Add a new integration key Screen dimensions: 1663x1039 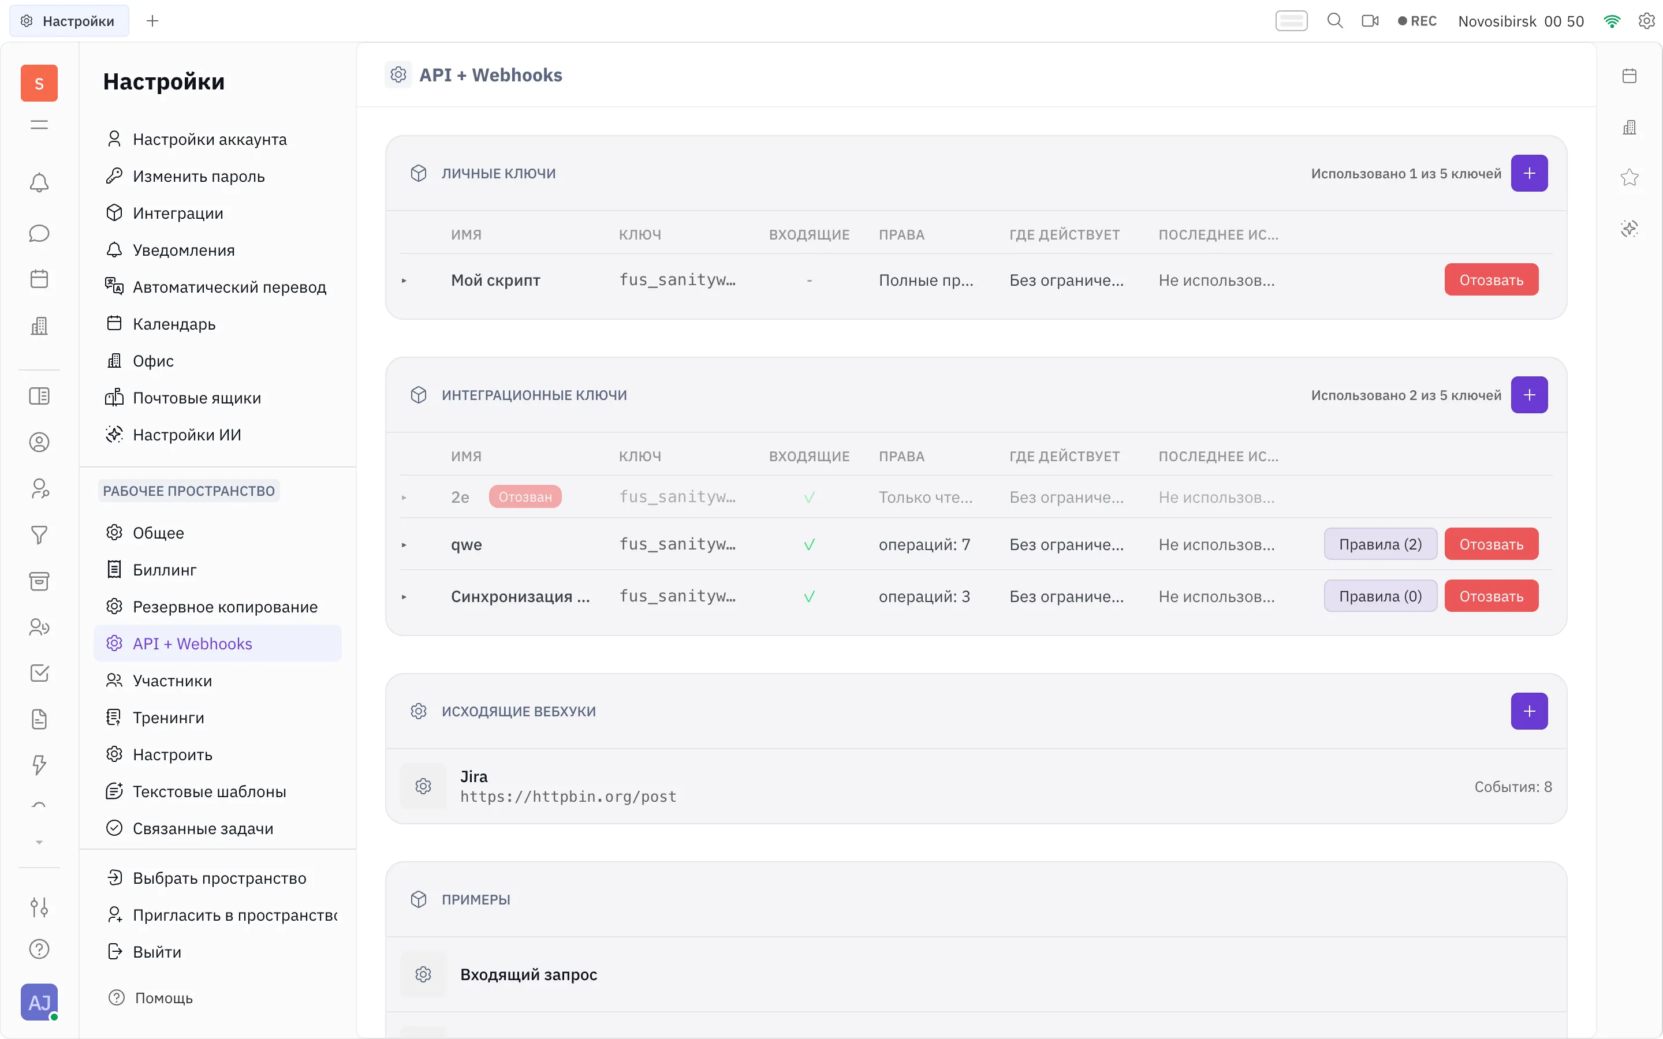pos(1529,395)
